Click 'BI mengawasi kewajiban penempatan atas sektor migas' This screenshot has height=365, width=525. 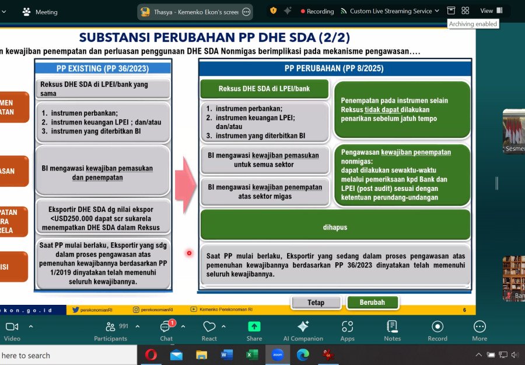[265, 192]
